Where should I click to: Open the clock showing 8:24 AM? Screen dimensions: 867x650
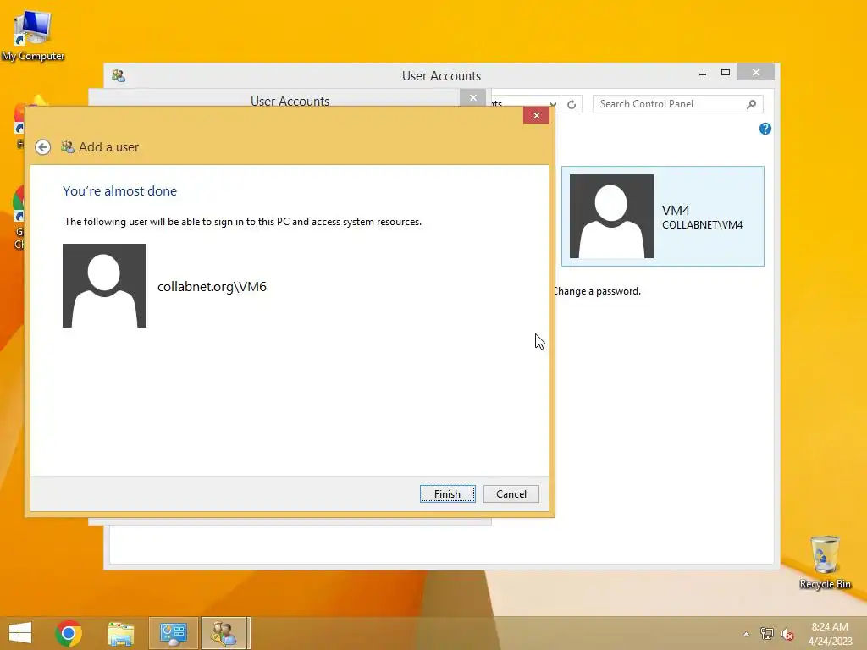pos(830,634)
